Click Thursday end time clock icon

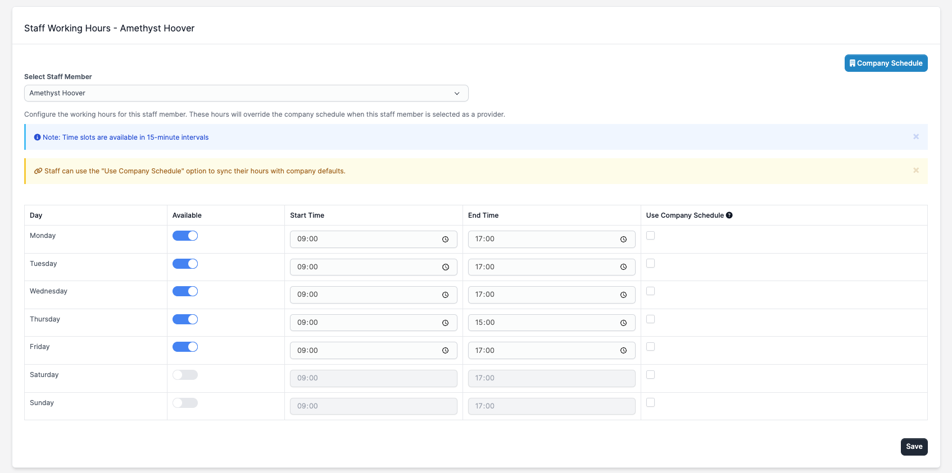tap(623, 323)
